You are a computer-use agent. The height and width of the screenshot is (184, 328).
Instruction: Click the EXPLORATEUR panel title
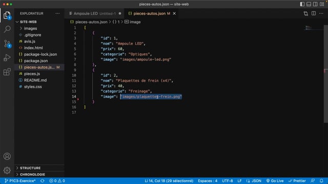tap(32, 14)
